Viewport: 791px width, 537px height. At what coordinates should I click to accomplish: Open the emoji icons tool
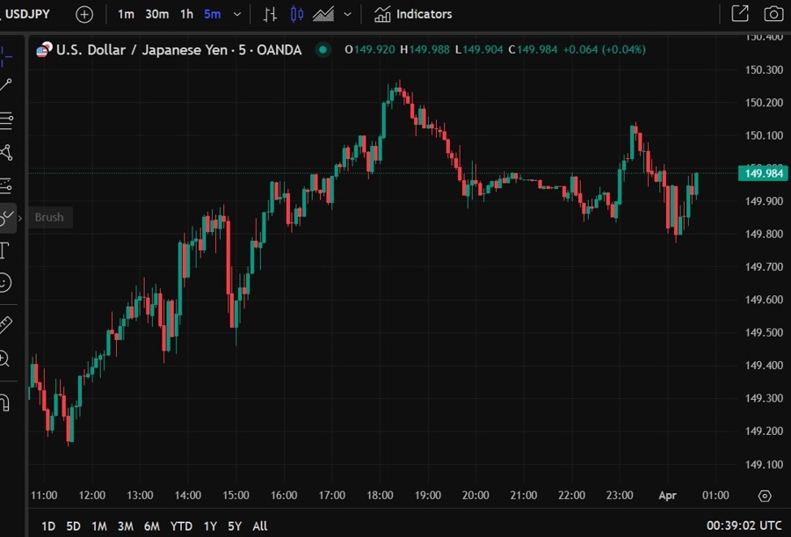[x=5, y=283]
